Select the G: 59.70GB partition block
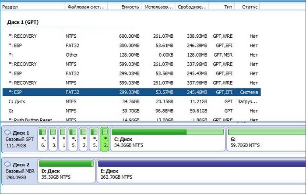The width and height of the screenshot is (306, 194). 266,139
